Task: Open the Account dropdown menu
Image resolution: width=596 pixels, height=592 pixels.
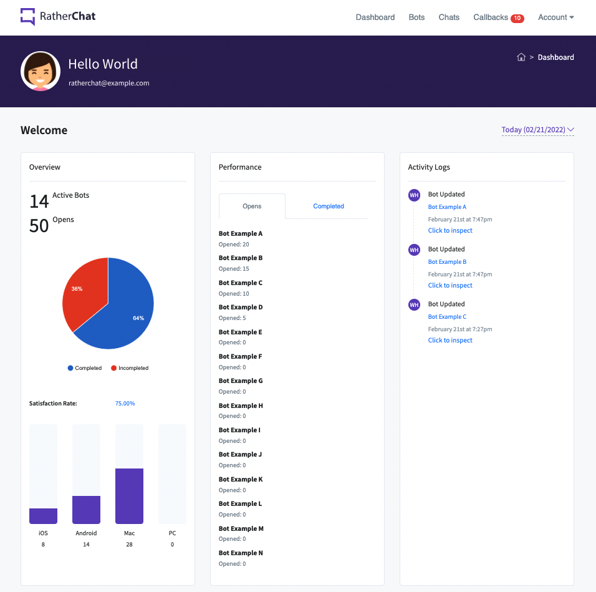Action: click(555, 17)
